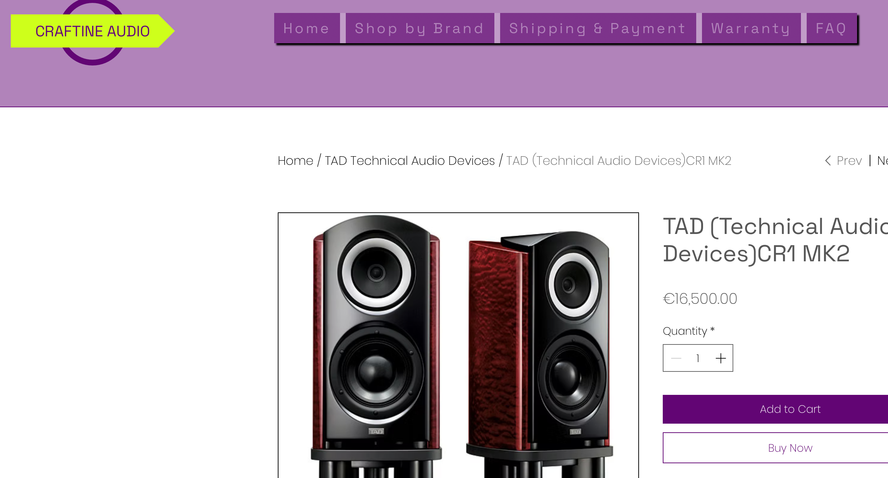Click the Prev chevron arrow icon
This screenshot has width=888, height=478.
pyautogui.click(x=828, y=161)
